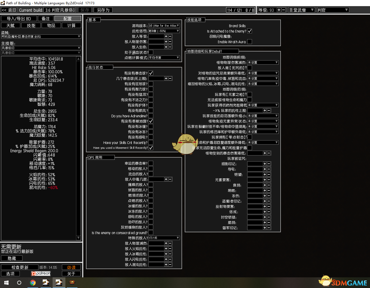Click the Patreon logo button
This screenshot has height=288, width=370.
(x=41, y=274)
